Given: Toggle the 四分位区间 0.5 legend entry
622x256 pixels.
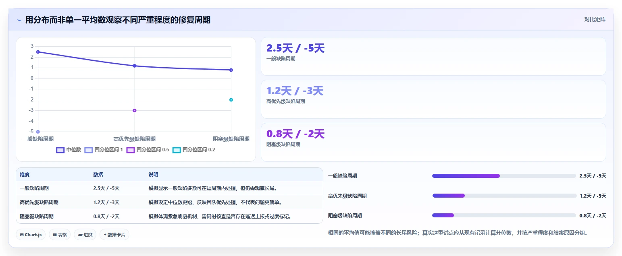Looking at the screenshot, I should click(x=148, y=150).
